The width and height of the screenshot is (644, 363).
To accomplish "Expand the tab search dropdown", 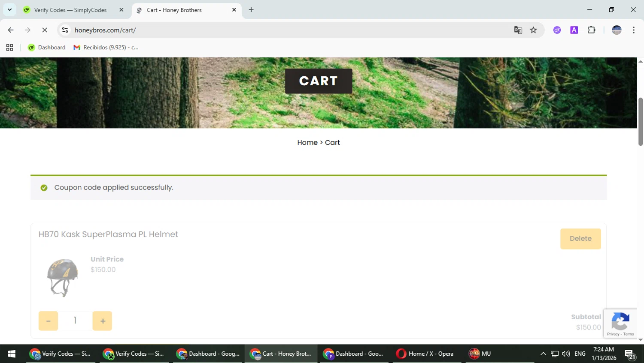I will [9, 10].
